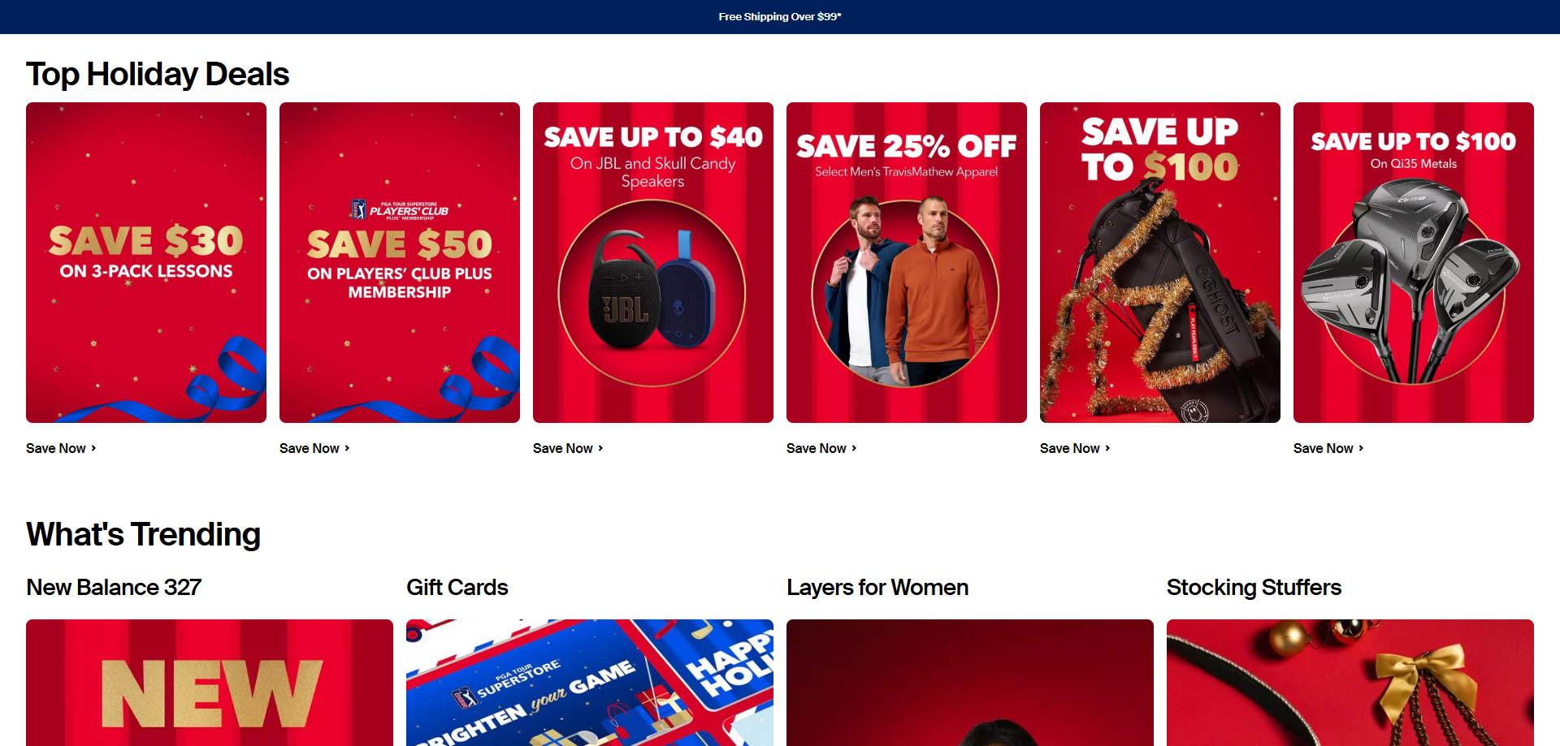Click Save Now under Qi35 Metals deal
This screenshot has width=1560, height=746.
click(1328, 448)
